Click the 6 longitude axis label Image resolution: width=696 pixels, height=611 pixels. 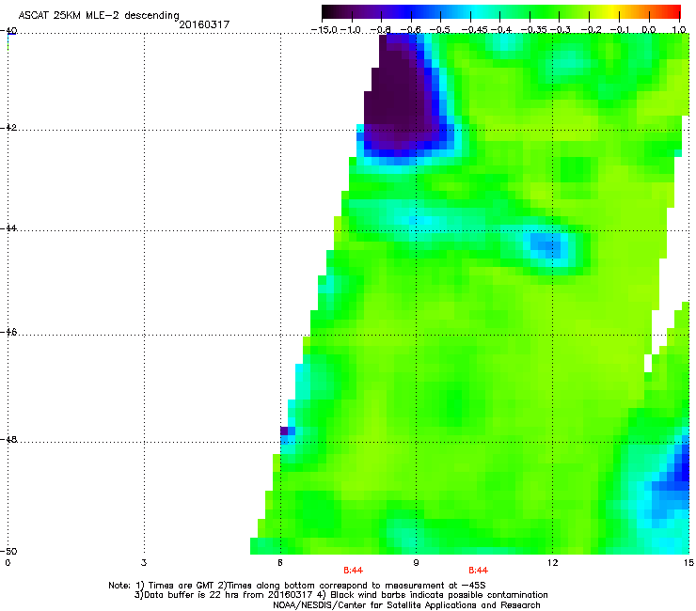tap(280, 563)
